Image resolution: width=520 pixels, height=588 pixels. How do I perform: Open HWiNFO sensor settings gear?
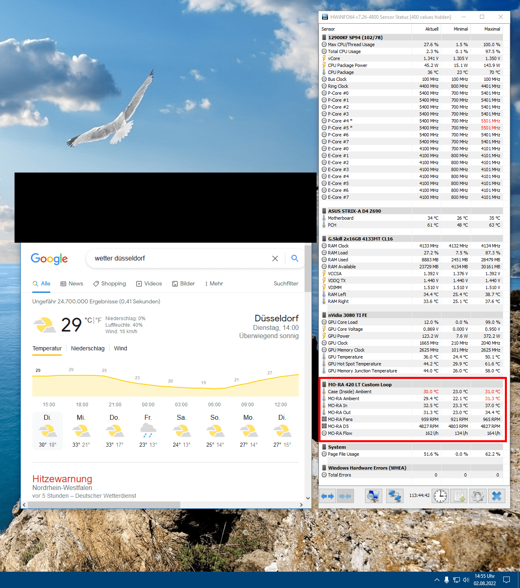[478, 496]
